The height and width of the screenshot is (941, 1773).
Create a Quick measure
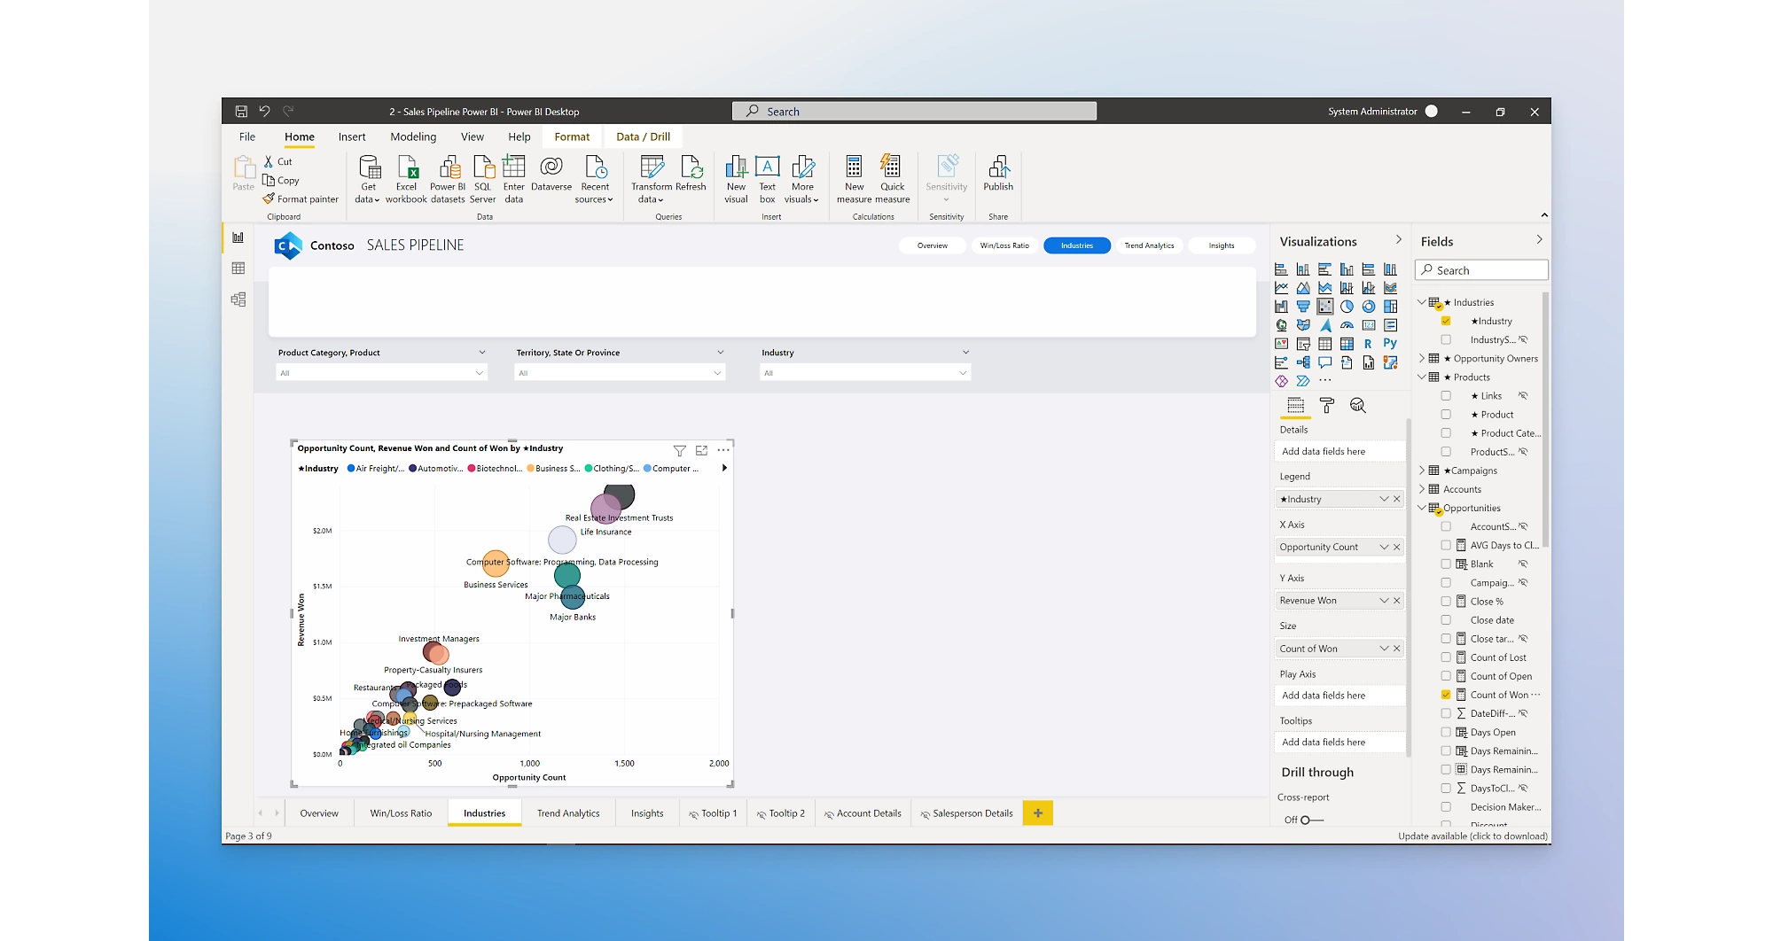pyautogui.click(x=893, y=179)
